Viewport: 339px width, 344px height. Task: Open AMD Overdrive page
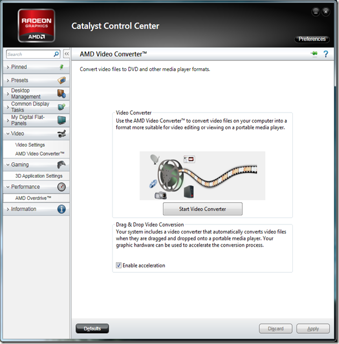33,198
